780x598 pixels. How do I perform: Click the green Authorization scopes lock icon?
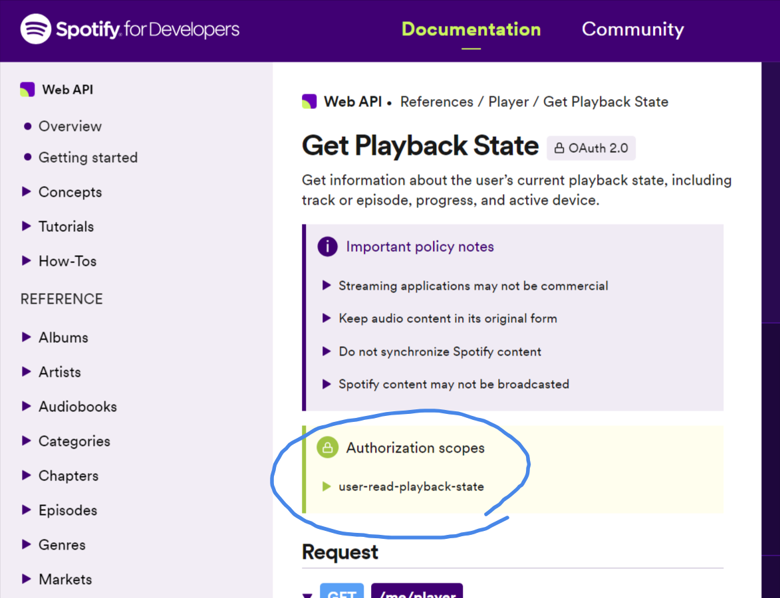click(327, 448)
